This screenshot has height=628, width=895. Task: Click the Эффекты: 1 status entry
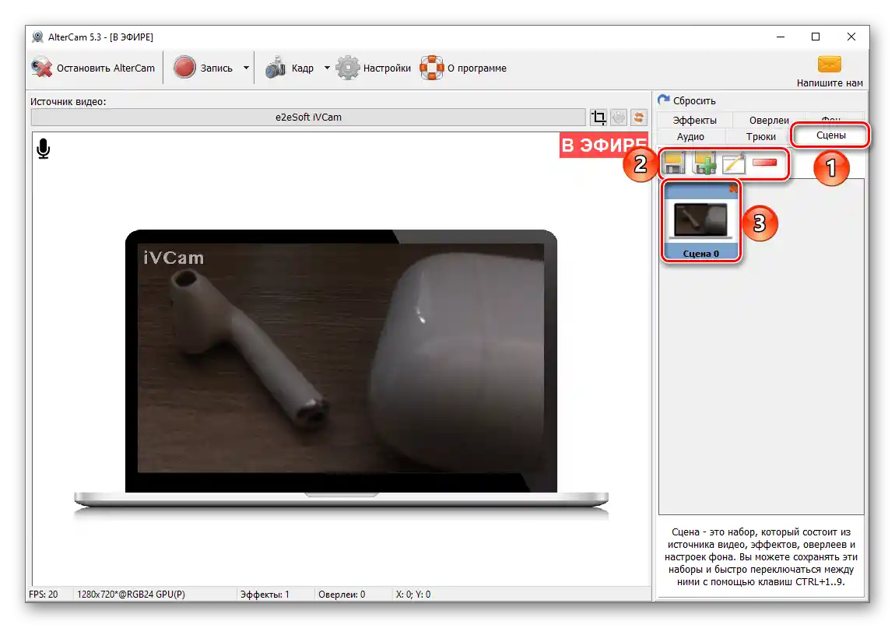coord(265,595)
